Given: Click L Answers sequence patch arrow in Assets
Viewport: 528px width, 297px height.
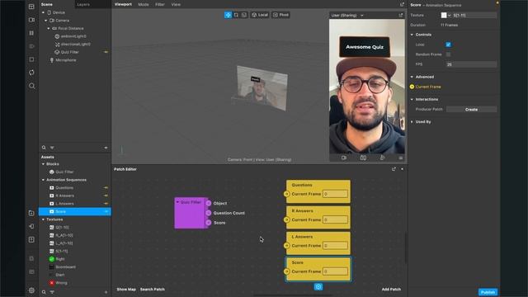Looking at the screenshot, I should 106,204.
